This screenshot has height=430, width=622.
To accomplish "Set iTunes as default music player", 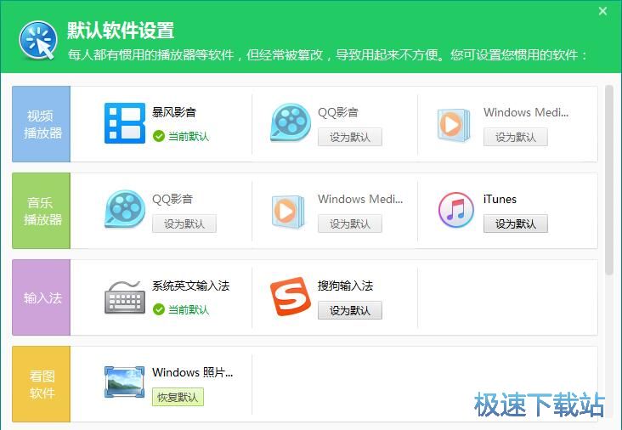I will pyautogui.click(x=515, y=224).
